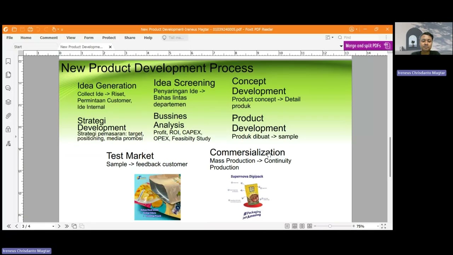Open the Digital Signatures panel in sidebar
The image size is (453, 255).
tap(8, 143)
